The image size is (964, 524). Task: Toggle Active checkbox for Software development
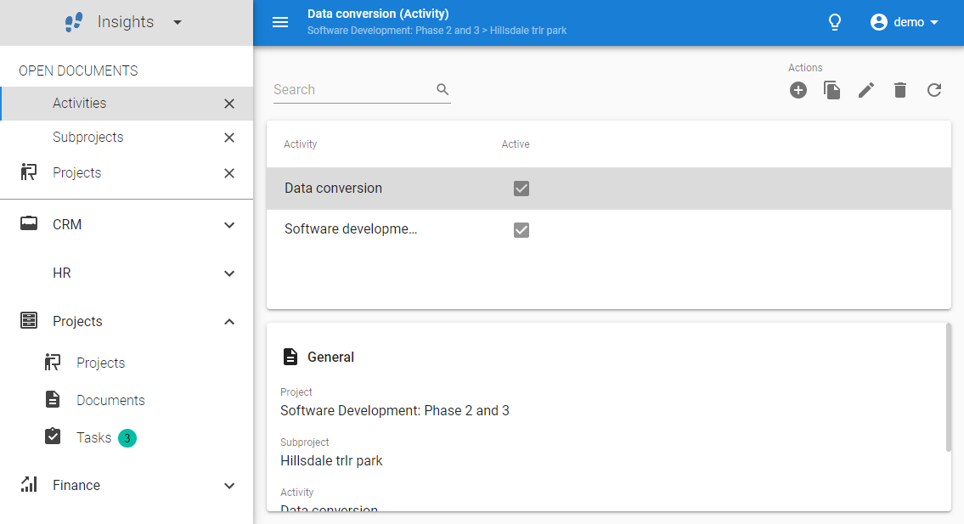[x=521, y=230]
